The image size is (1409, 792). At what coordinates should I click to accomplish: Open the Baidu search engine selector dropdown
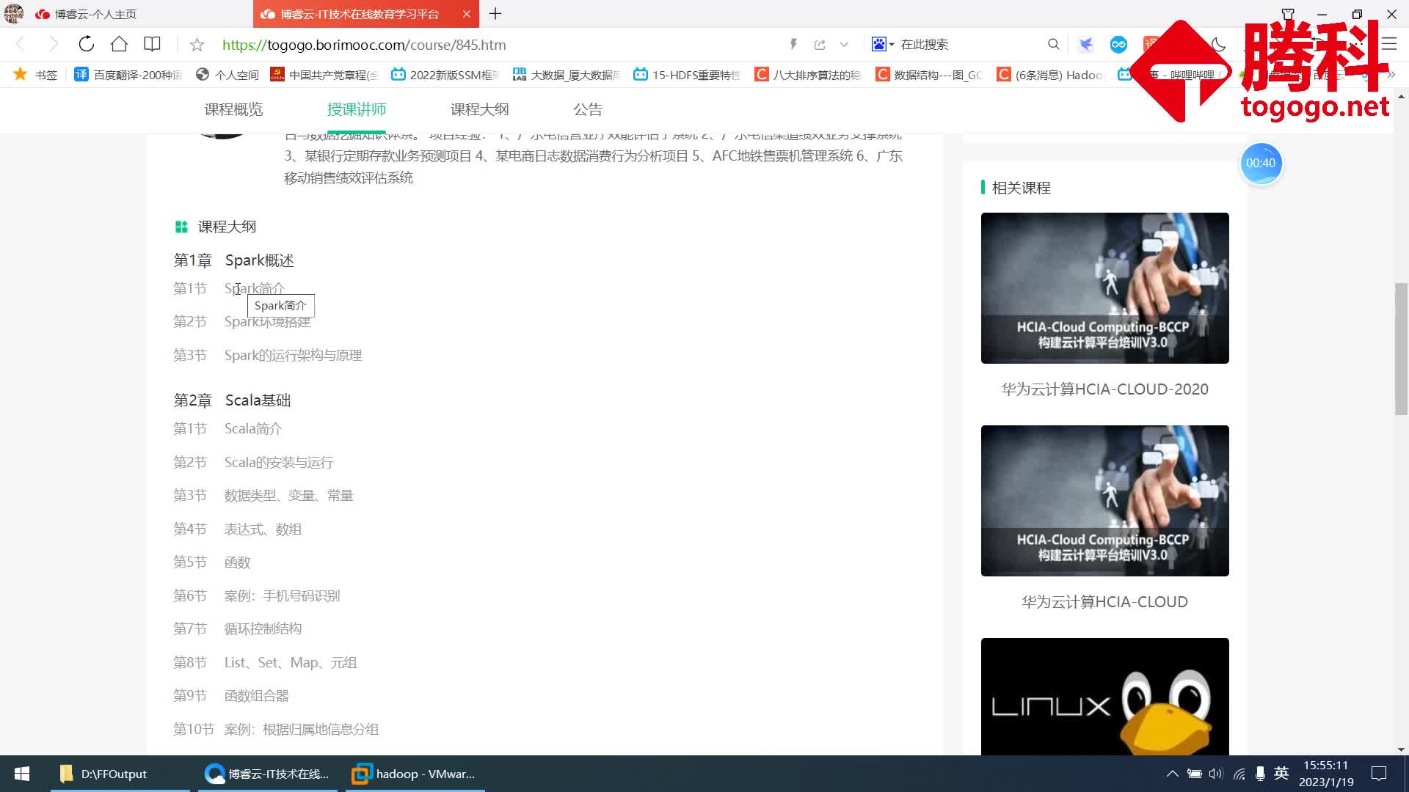(x=882, y=45)
